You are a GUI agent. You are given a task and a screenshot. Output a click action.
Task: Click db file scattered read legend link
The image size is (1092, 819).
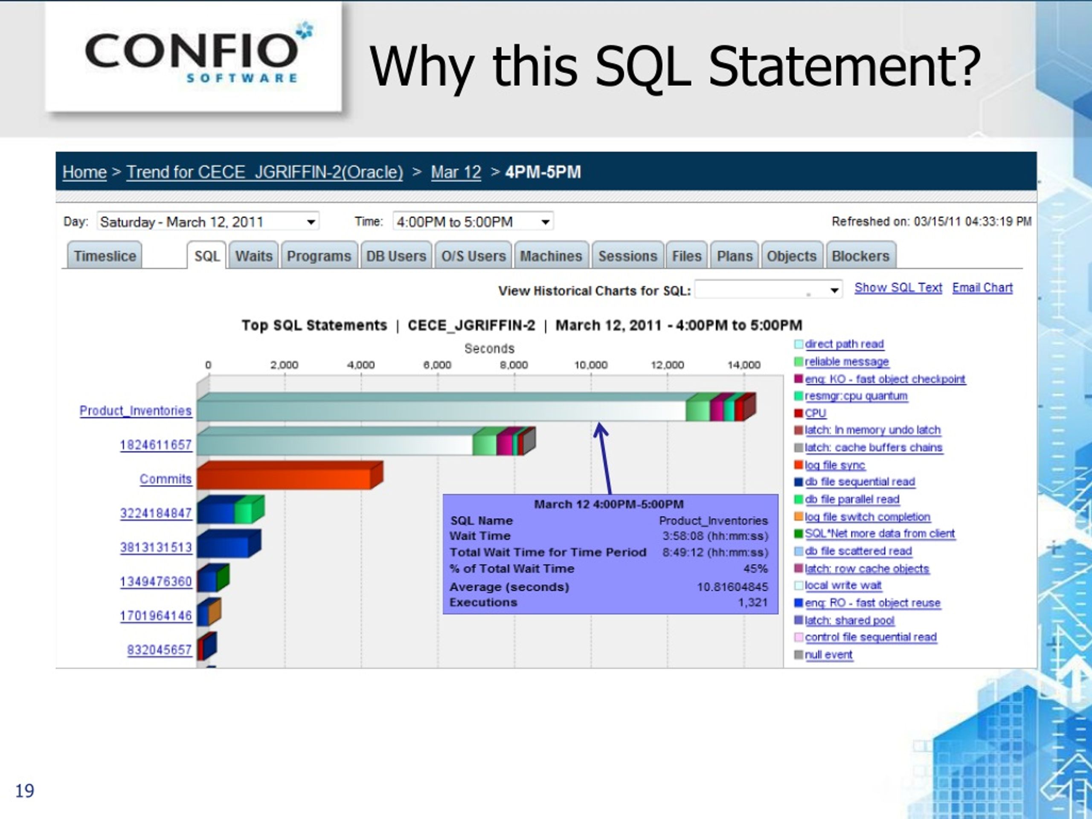(x=859, y=551)
